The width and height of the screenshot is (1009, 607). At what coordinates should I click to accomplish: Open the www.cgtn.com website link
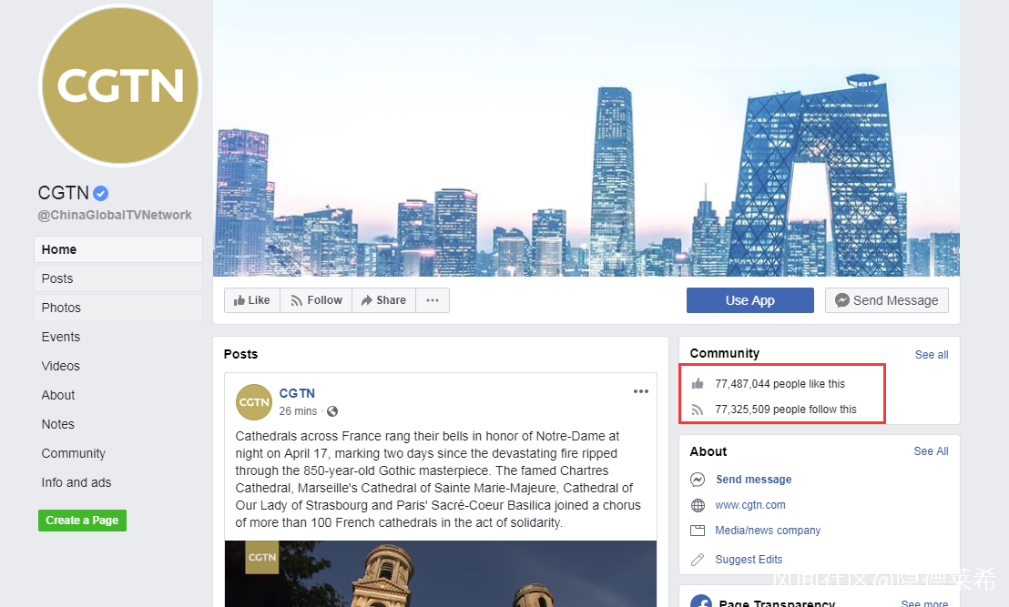(750, 505)
